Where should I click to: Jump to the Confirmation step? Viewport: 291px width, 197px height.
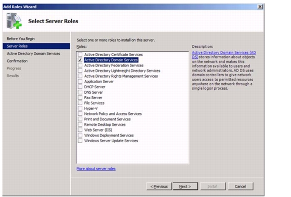[17, 61]
